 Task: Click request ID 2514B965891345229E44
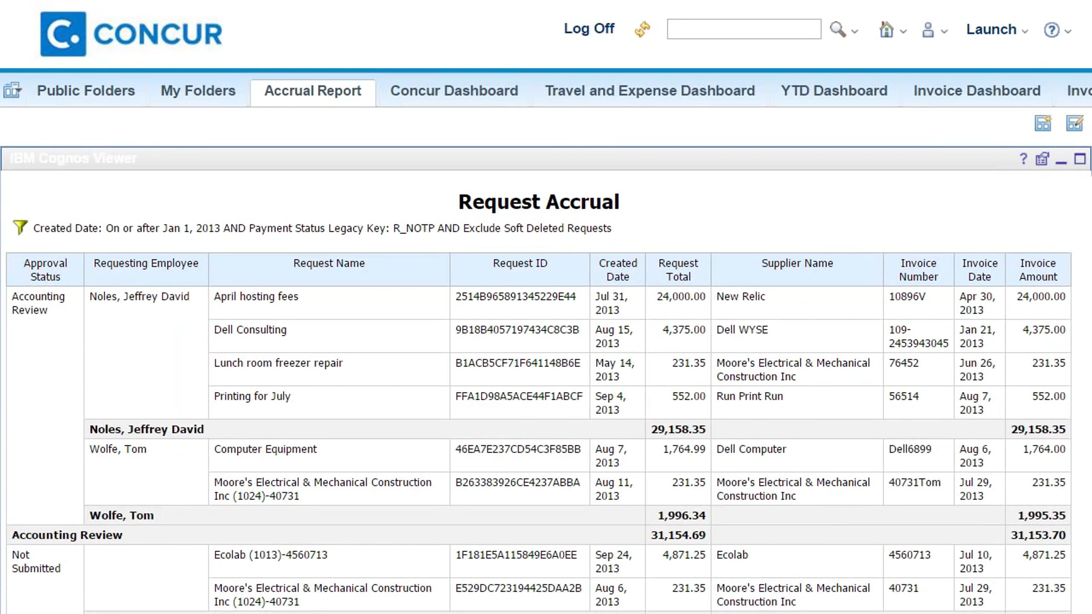[516, 297]
